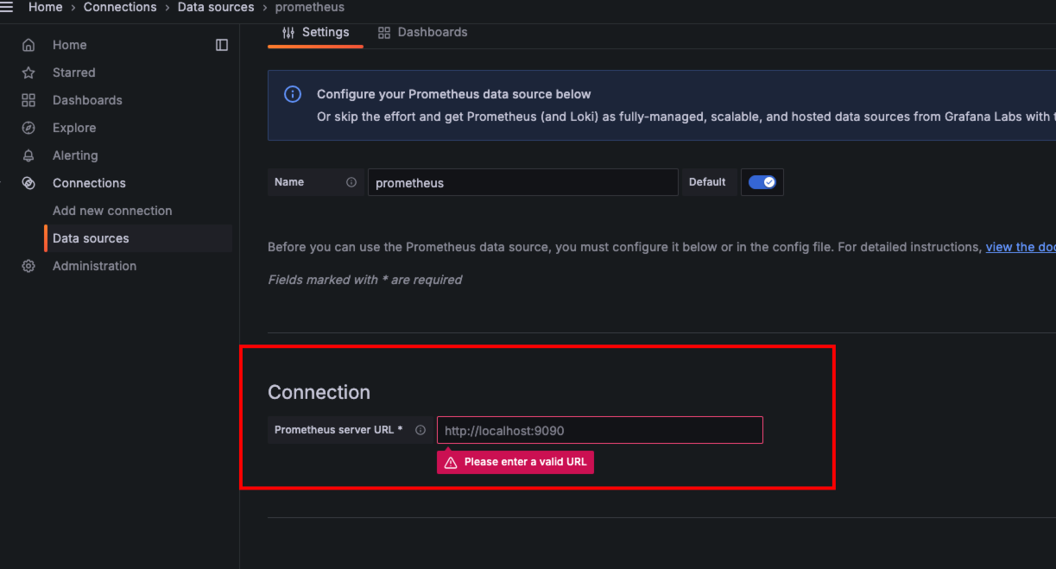Click 'Configure your Prometheus data source below'

coord(454,94)
